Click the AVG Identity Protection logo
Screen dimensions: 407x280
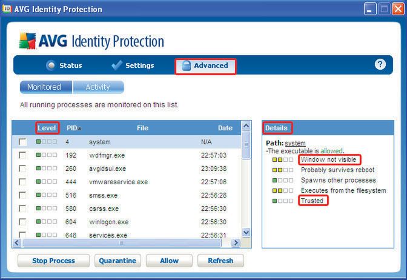pos(91,41)
